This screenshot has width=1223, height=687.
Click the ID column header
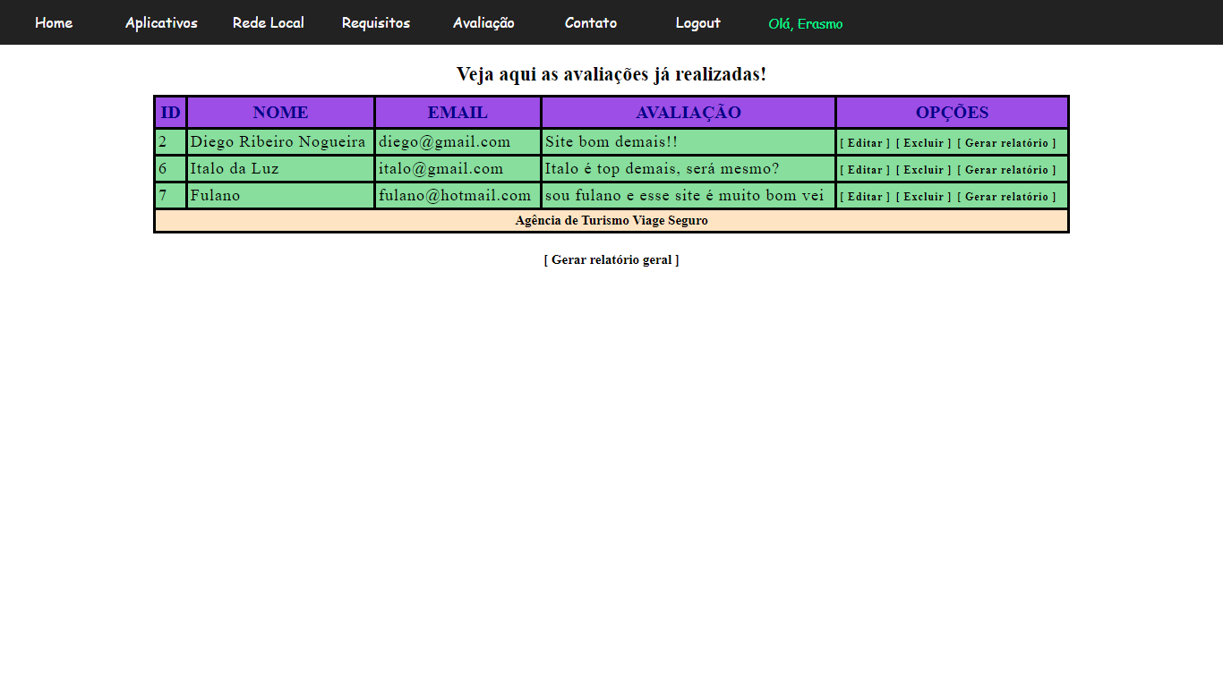[x=170, y=112]
